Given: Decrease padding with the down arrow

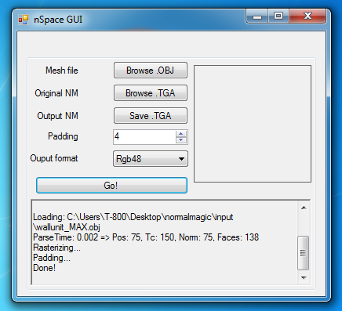Looking at the screenshot, I should pyautogui.click(x=181, y=140).
